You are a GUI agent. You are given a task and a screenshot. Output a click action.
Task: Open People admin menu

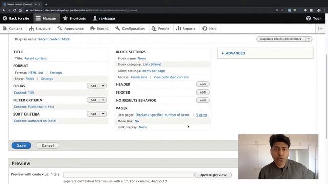pos(160,29)
